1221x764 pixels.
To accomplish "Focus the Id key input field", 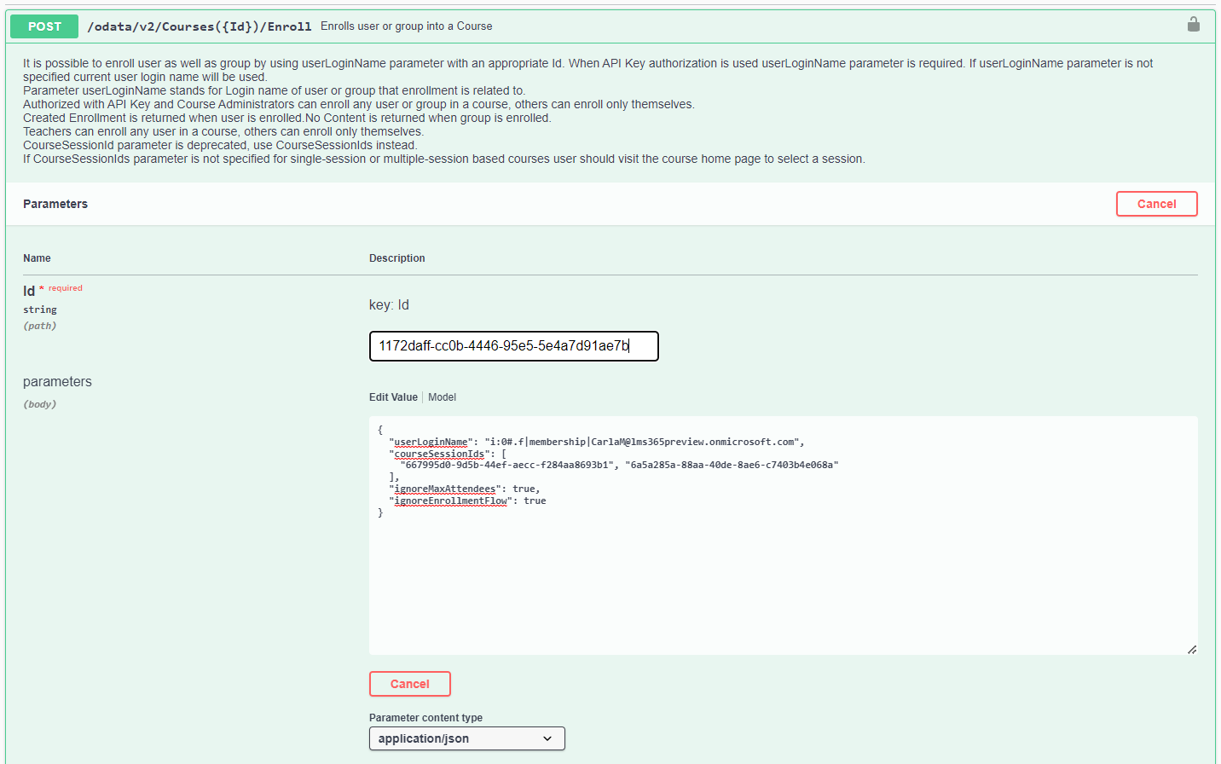I will coord(513,346).
